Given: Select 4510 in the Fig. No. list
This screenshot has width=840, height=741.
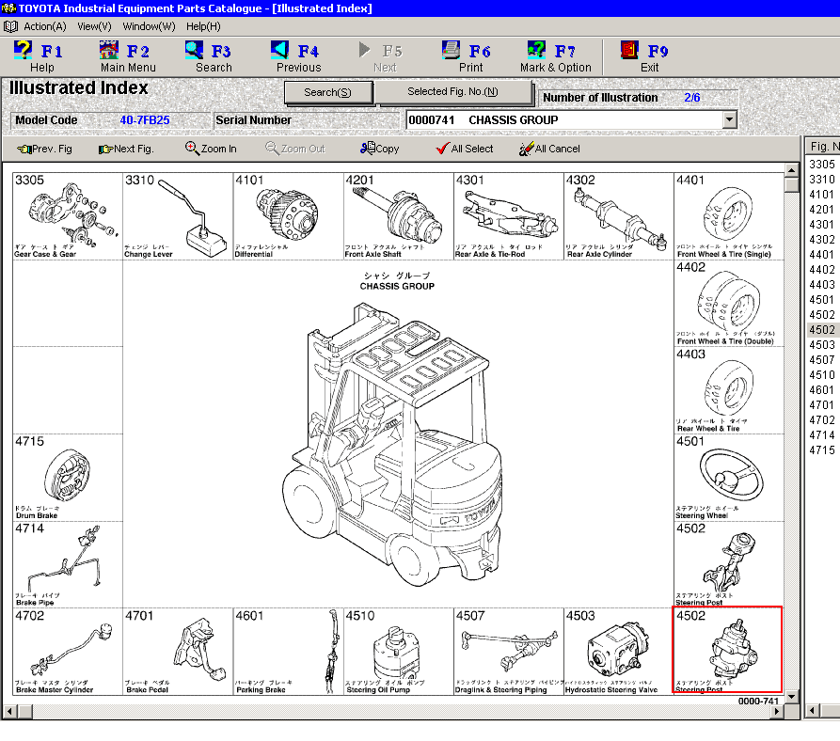Looking at the screenshot, I should click(822, 375).
